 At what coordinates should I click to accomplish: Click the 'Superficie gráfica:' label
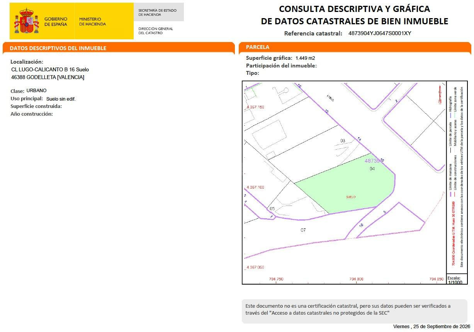269,58
